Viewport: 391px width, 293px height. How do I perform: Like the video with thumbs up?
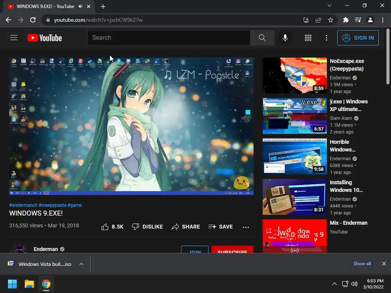click(112, 227)
